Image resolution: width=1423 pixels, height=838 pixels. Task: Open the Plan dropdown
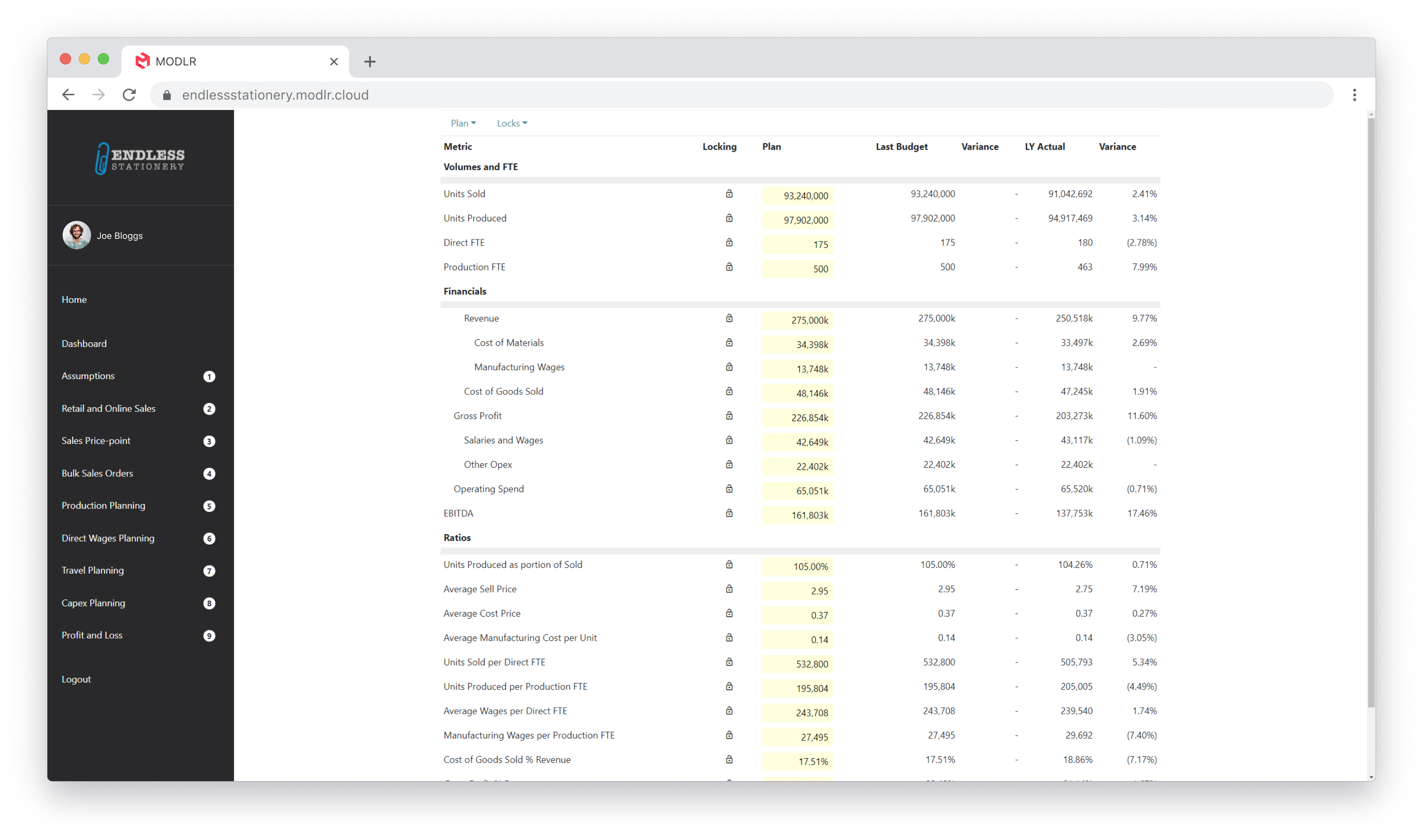coord(462,123)
